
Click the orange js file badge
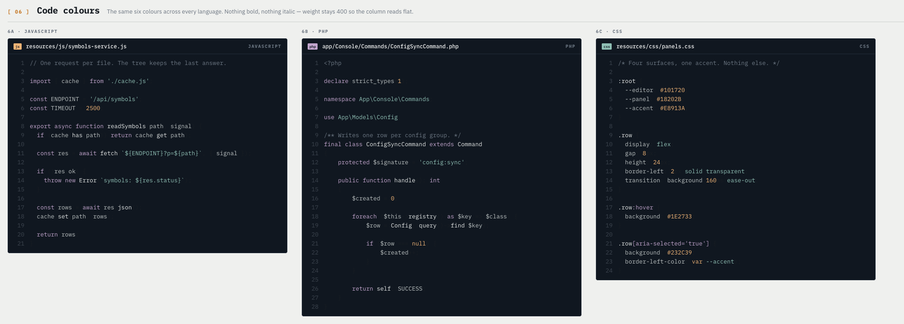(x=18, y=46)
